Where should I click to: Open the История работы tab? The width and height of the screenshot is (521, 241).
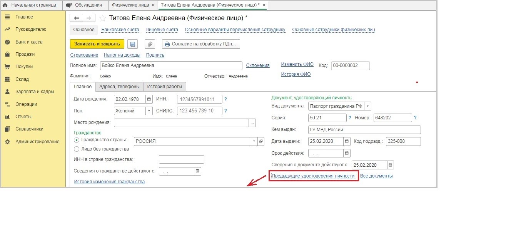[165, 86]
